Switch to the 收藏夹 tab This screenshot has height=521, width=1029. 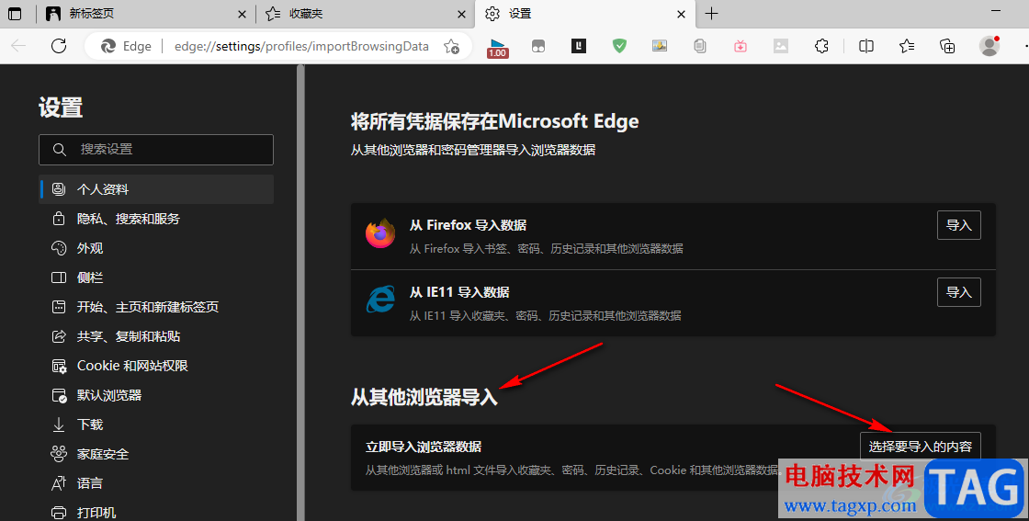(x=366, y=14)
